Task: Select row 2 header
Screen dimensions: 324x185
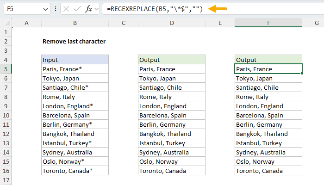Action: click(x=6, y=42)
